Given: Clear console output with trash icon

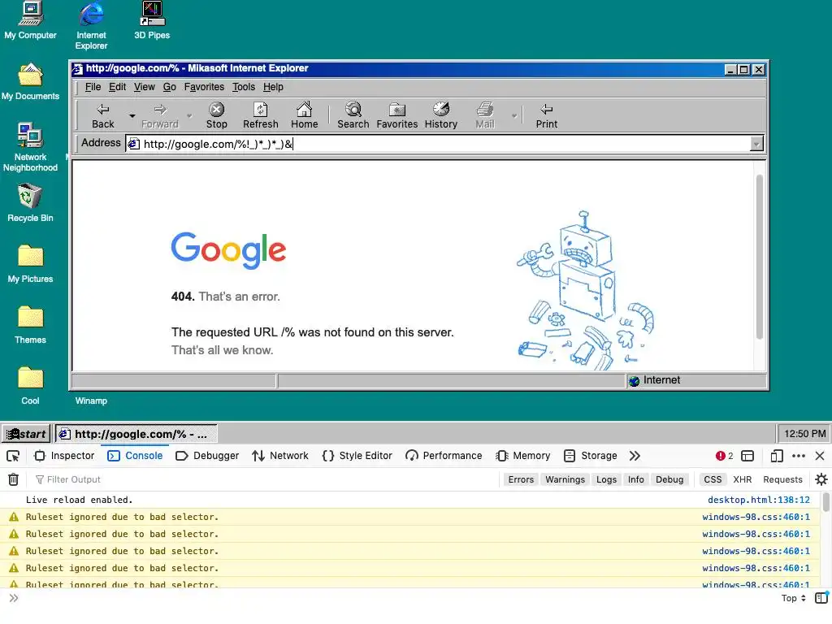Looking at the screenshot, I should pyautogui.click(x=13, y=479).
